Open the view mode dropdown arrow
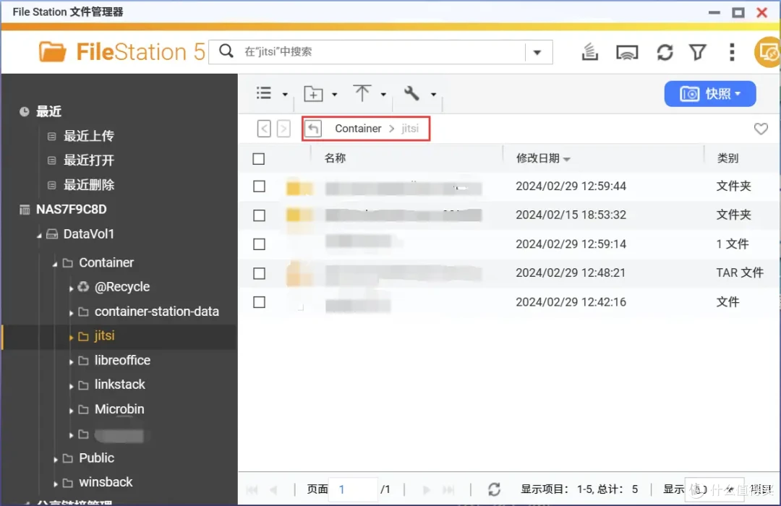Screen dimensions: 781x506 click(285, 94)
